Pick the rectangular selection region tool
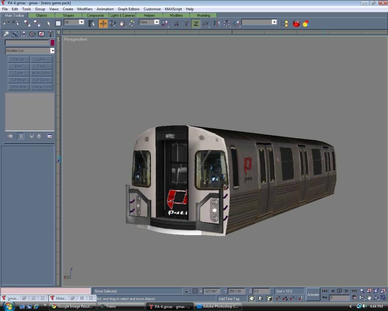Image resolution: width=388 pixels, height=311 pixels. coord(58,24)
